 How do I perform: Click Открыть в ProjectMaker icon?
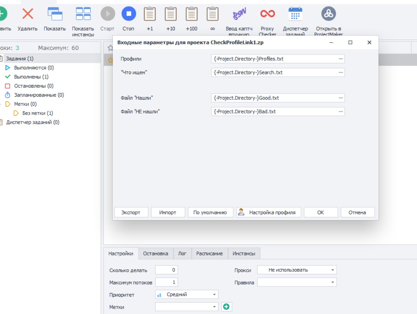click(329, 14)
